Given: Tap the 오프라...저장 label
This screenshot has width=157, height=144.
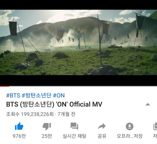Looking at the screenshot, I should pyautogui.click(x=130, y=136).
